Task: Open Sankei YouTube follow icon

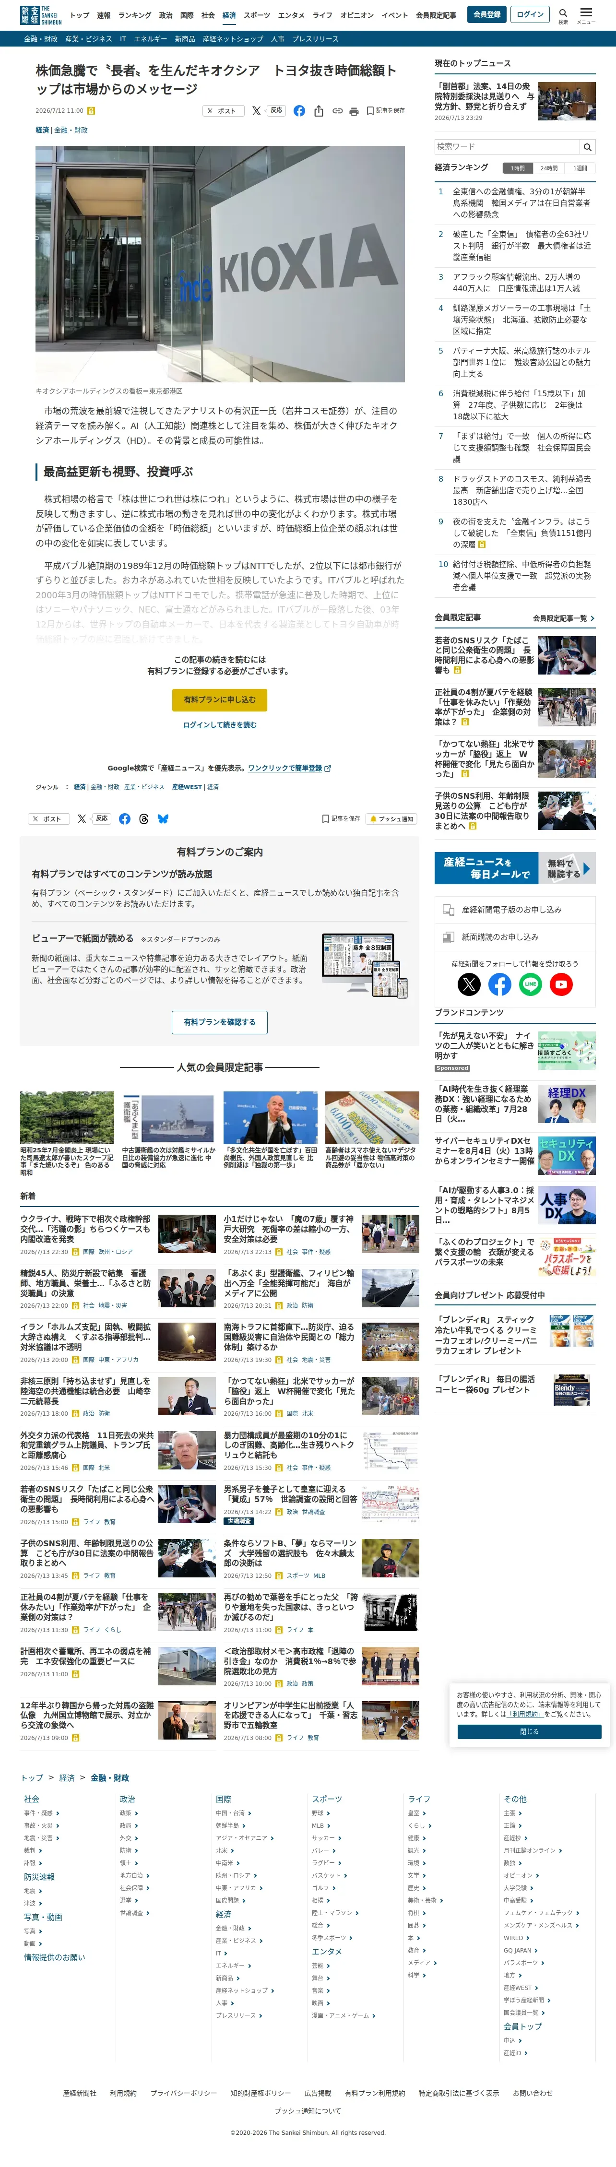Action: tap(561, 983)
